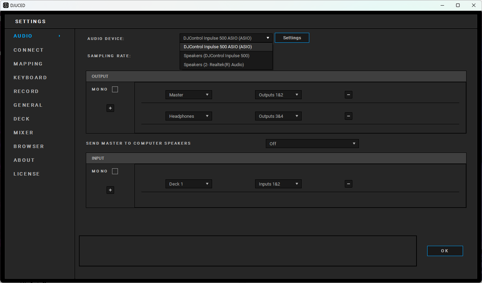This screenshot has width=482, height=283.
Task: Click the SAMPLING RATE label
Action: pos(109,56)
